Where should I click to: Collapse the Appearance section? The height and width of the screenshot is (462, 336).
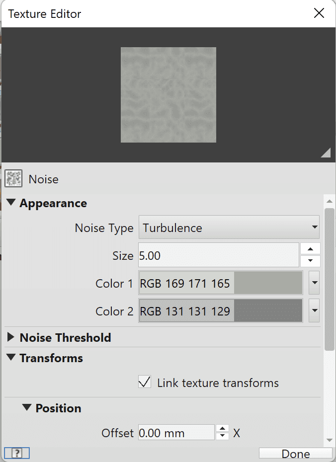(x=11, y=202)
